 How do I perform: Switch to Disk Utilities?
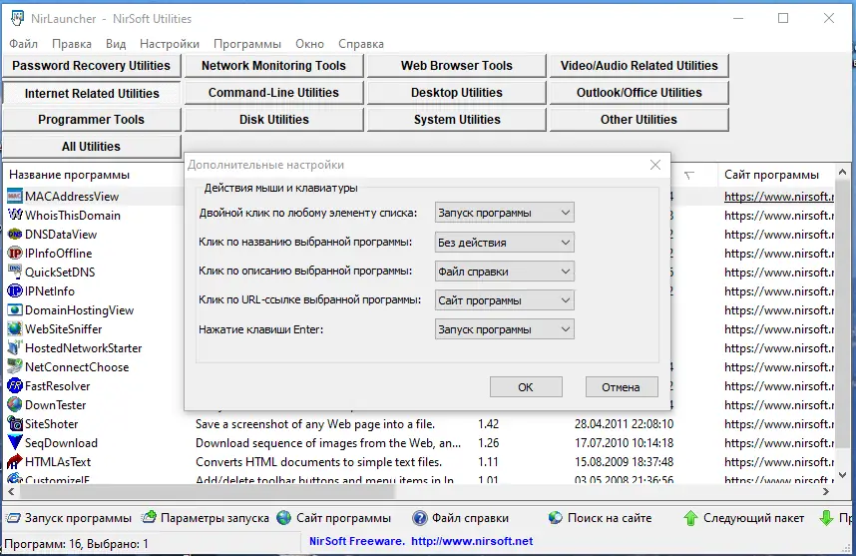coord(273,120)
